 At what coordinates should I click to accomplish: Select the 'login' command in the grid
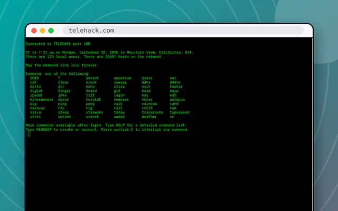(x=119, y=95)
